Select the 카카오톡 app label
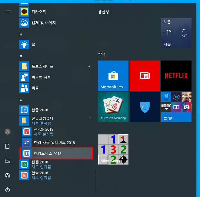The image size is (200, 197). click(39, 12)
